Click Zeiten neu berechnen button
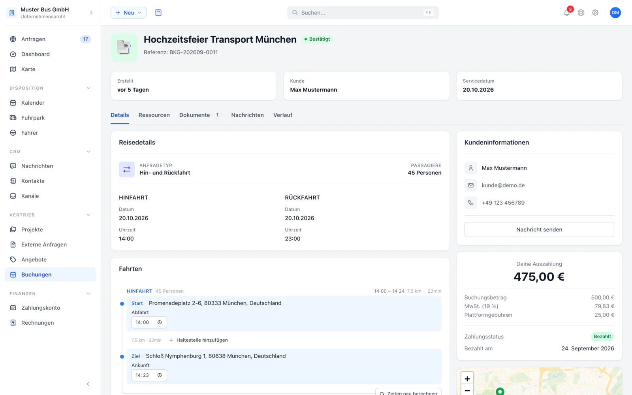Screen dimensions: 632x395 coord(408,392)
